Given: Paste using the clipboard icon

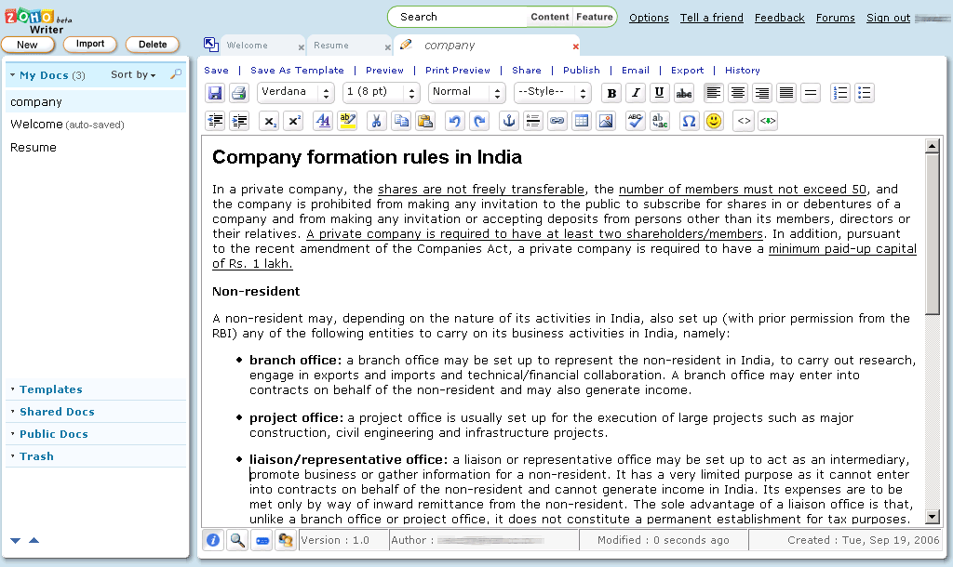Looking at the screenshot, I should click(x=425, y=121).
